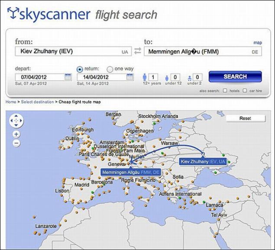Pan the map left arrow
Screen dimensions: 275x250
pyautogui.click(x=12, y=120)
